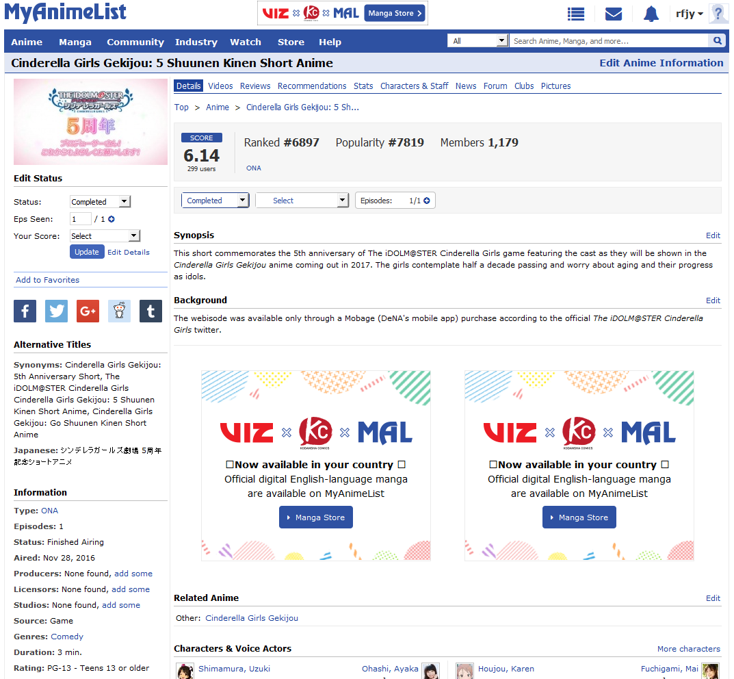Open the Industry menu
The image size is (734, 679).
tap(196, 42)
